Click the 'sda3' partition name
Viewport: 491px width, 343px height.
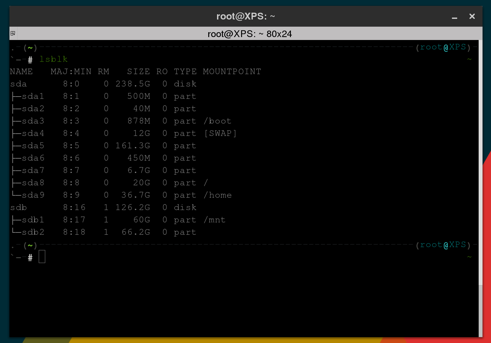click(33, 121)
